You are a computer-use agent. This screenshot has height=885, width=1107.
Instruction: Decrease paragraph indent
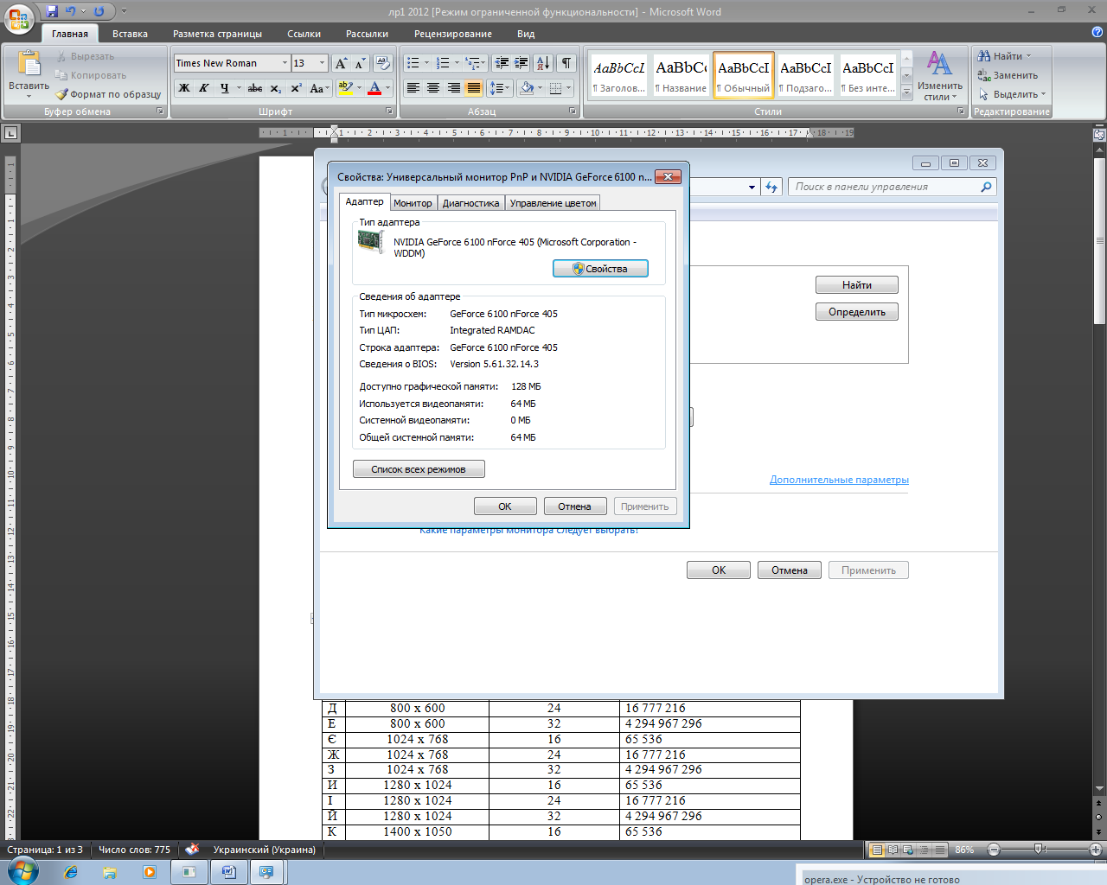tap(501, 63)
